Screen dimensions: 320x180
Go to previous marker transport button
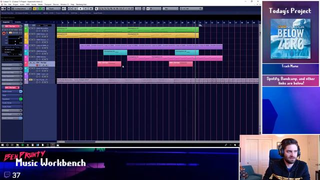click(69, 9)
